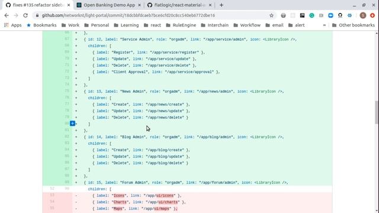The image size is (379, 213).
Task: Click the deleted "Icons" label text
Action: point(118,196)
